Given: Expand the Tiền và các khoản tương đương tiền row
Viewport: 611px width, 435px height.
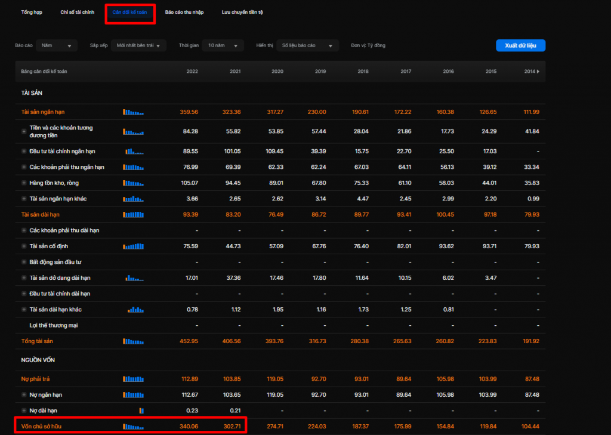Looking at the screenshot, I should tap(24, 131).
